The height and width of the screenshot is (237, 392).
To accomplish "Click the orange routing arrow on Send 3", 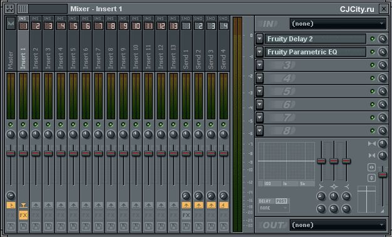I will coord(211,205).
